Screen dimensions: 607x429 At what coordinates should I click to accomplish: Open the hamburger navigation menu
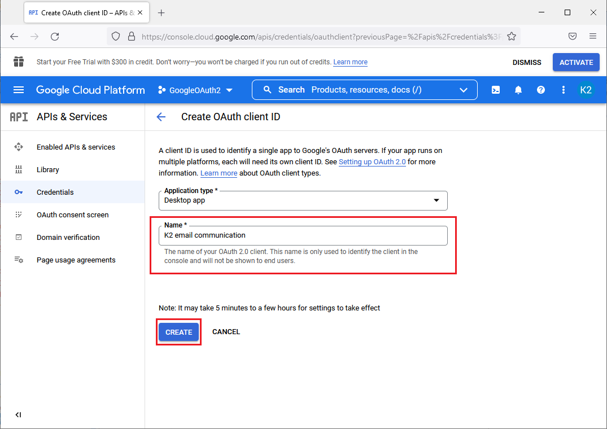[19, 90]
